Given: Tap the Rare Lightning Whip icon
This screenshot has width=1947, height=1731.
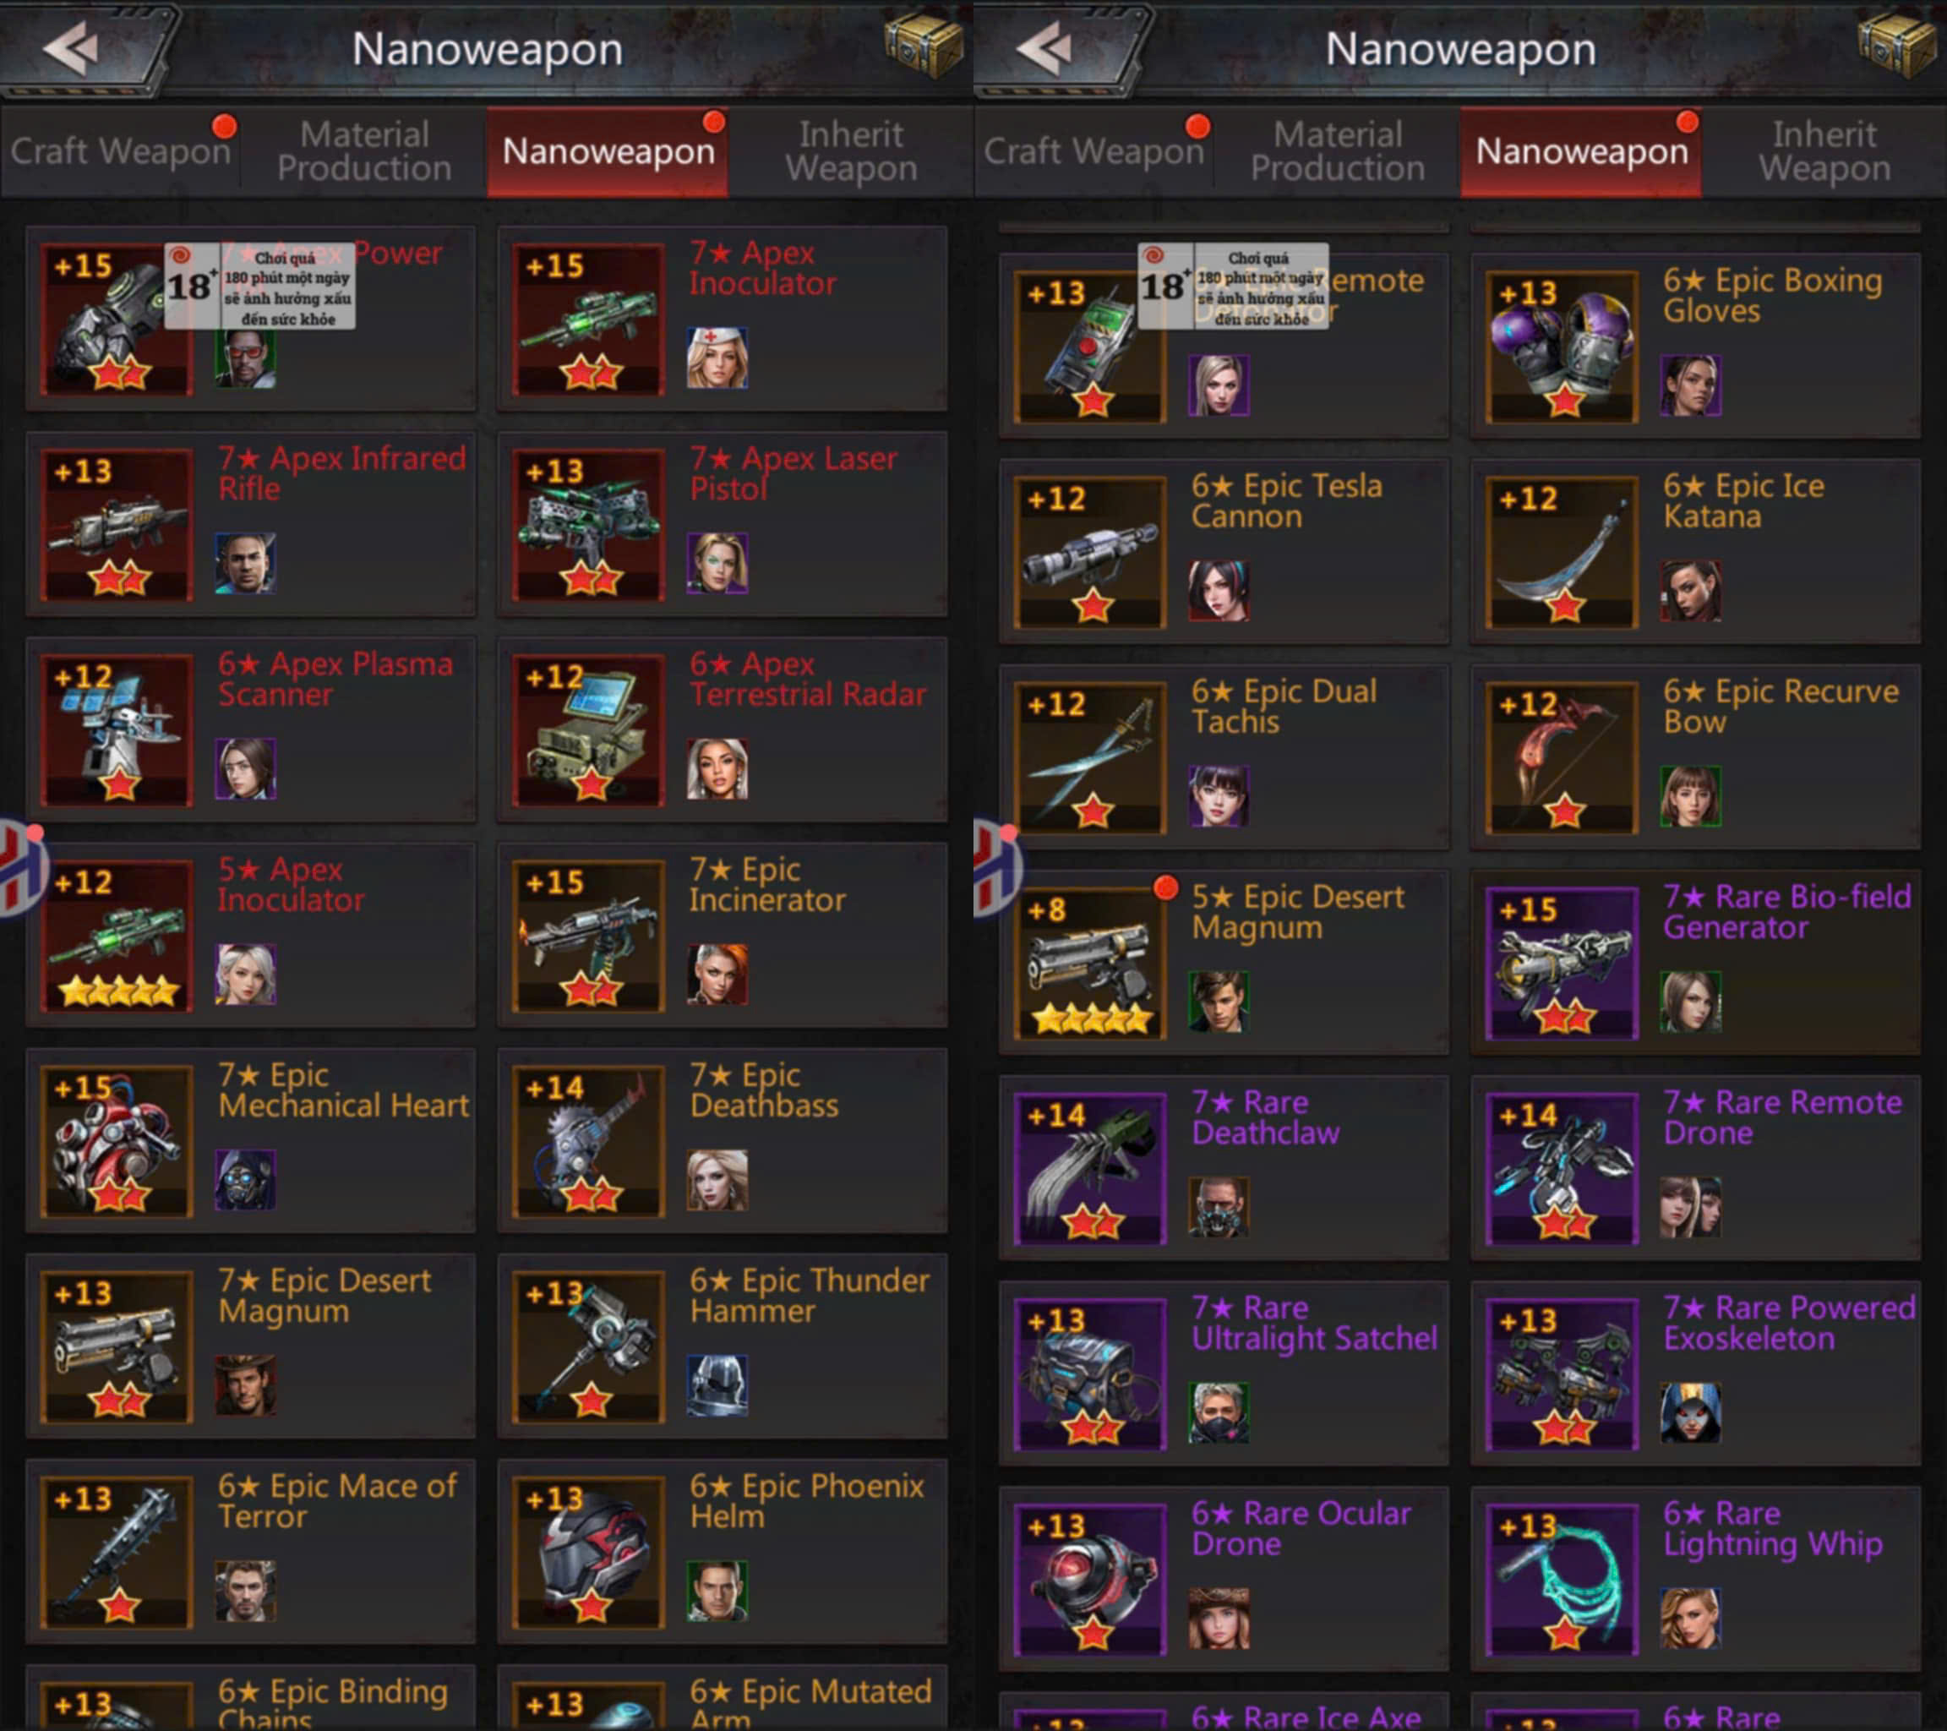Looking at the screenshot, I should (1563, 1580).
